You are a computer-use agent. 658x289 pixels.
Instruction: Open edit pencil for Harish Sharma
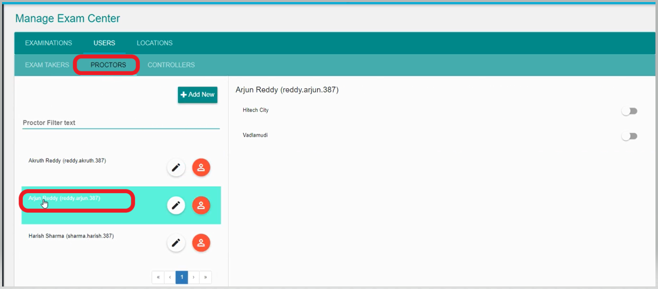coord(176,243)
